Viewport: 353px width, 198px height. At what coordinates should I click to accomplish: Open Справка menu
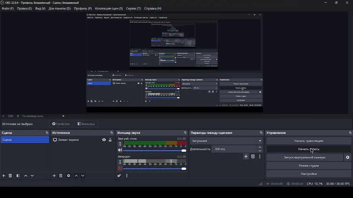[x=153, y=9]
